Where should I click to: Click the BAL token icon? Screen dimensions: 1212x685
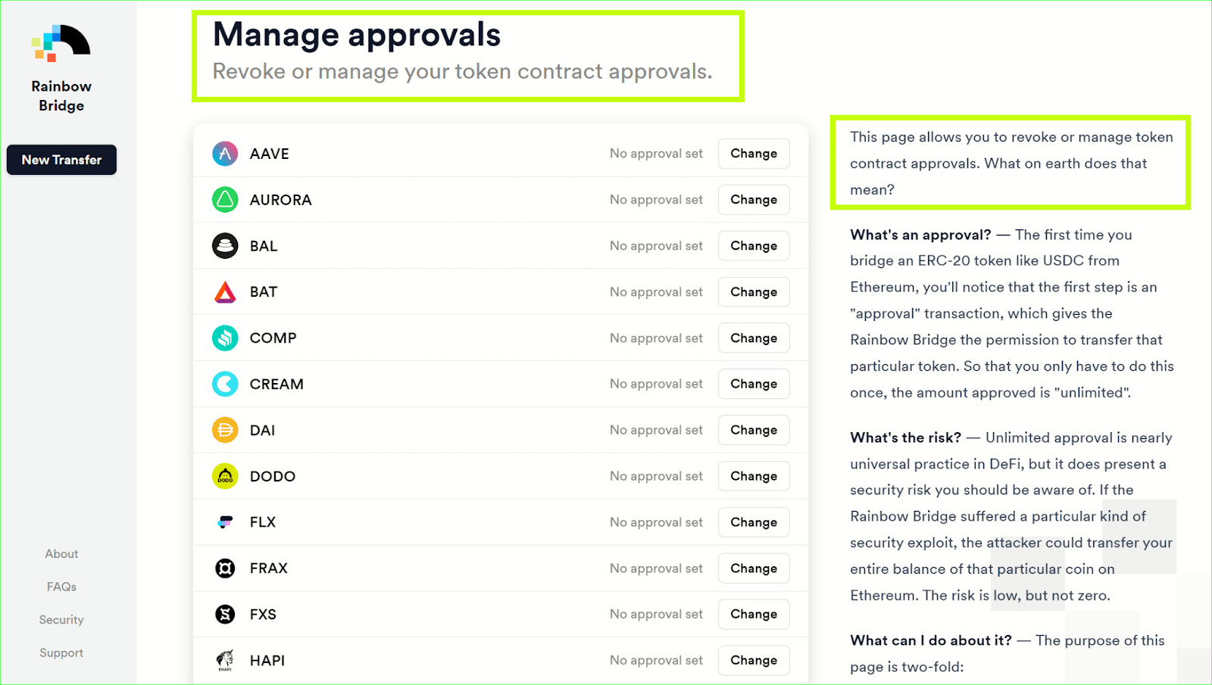click(x=225, y=246)
